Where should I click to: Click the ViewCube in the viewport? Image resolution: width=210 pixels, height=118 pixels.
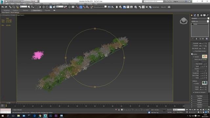(183, 21)
